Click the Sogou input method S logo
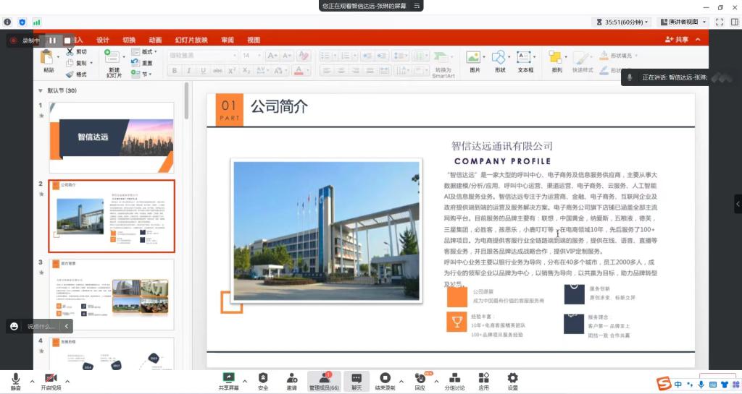742x394 pixels. tap(664, 384)
